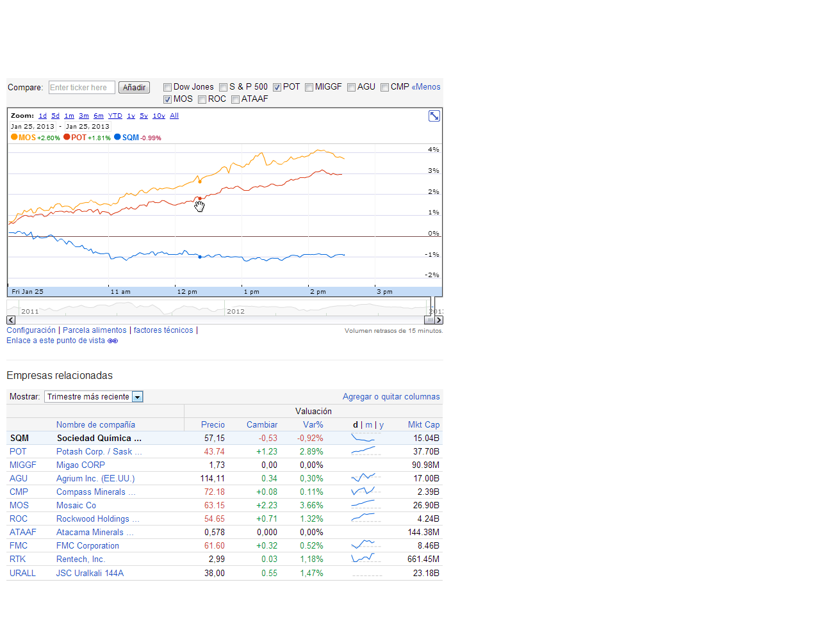
Task: Open the URALL ticker link
Action: click(22, 573)
